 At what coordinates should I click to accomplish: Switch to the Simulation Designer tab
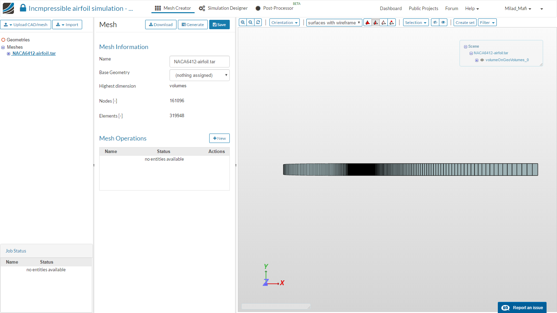click(x=223, y=8)
